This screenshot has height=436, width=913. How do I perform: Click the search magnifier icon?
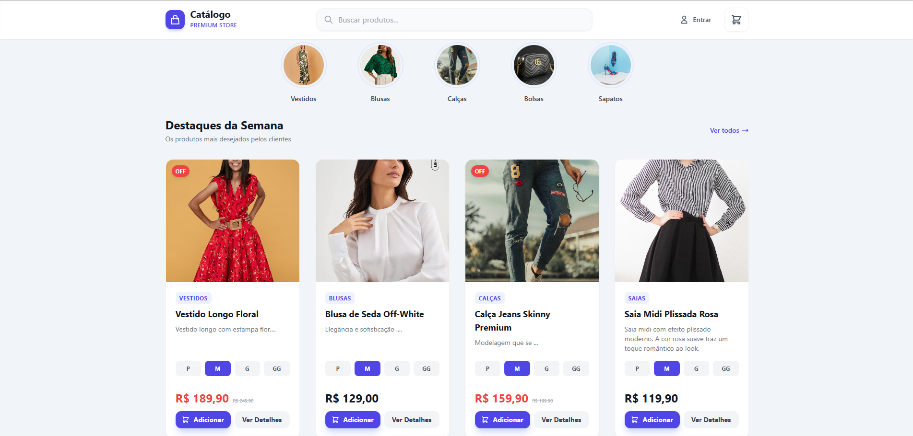(x=329, y=20)
